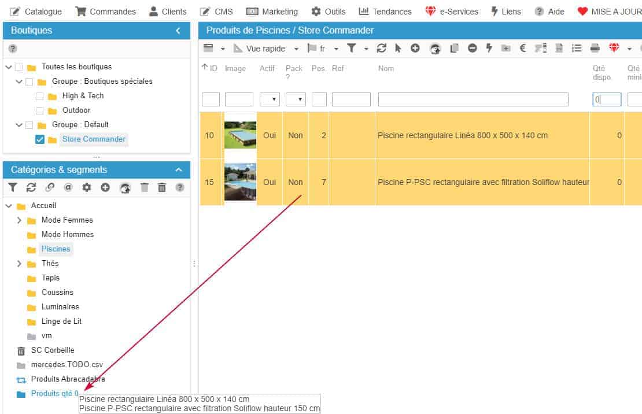Click the plus add icon in the categories toolbar

[x=105, y=187]
